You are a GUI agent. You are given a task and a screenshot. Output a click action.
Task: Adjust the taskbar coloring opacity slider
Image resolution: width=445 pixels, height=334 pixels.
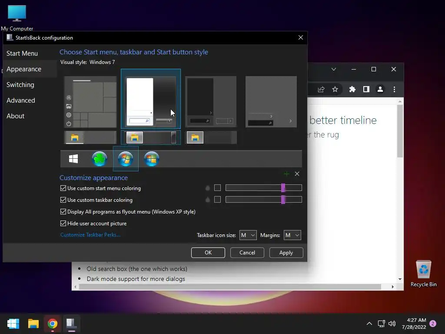(x=264, y=199)
